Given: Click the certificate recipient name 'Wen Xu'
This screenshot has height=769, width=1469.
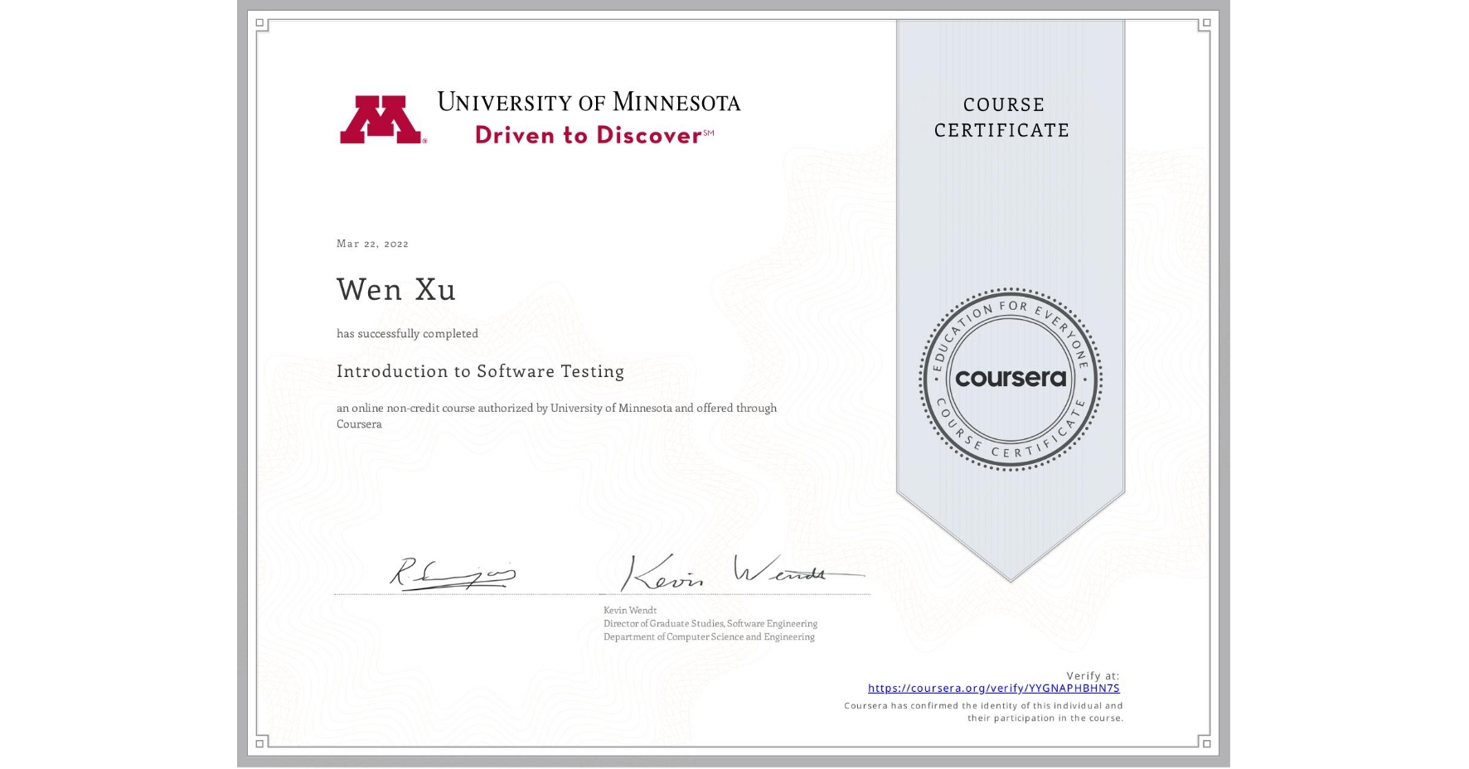Looking at the screenshot, I should click(x=395, y=290).
